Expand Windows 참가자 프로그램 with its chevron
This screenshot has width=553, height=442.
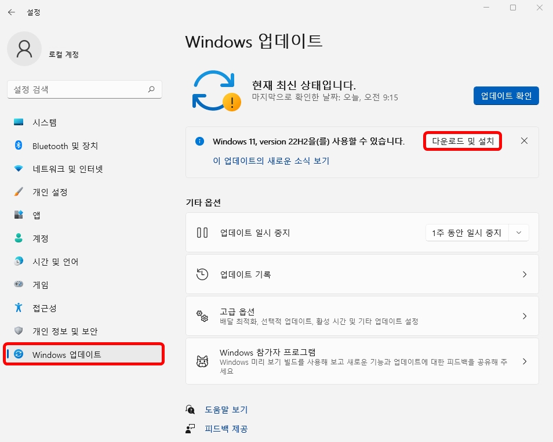click(x=525, y=361)
